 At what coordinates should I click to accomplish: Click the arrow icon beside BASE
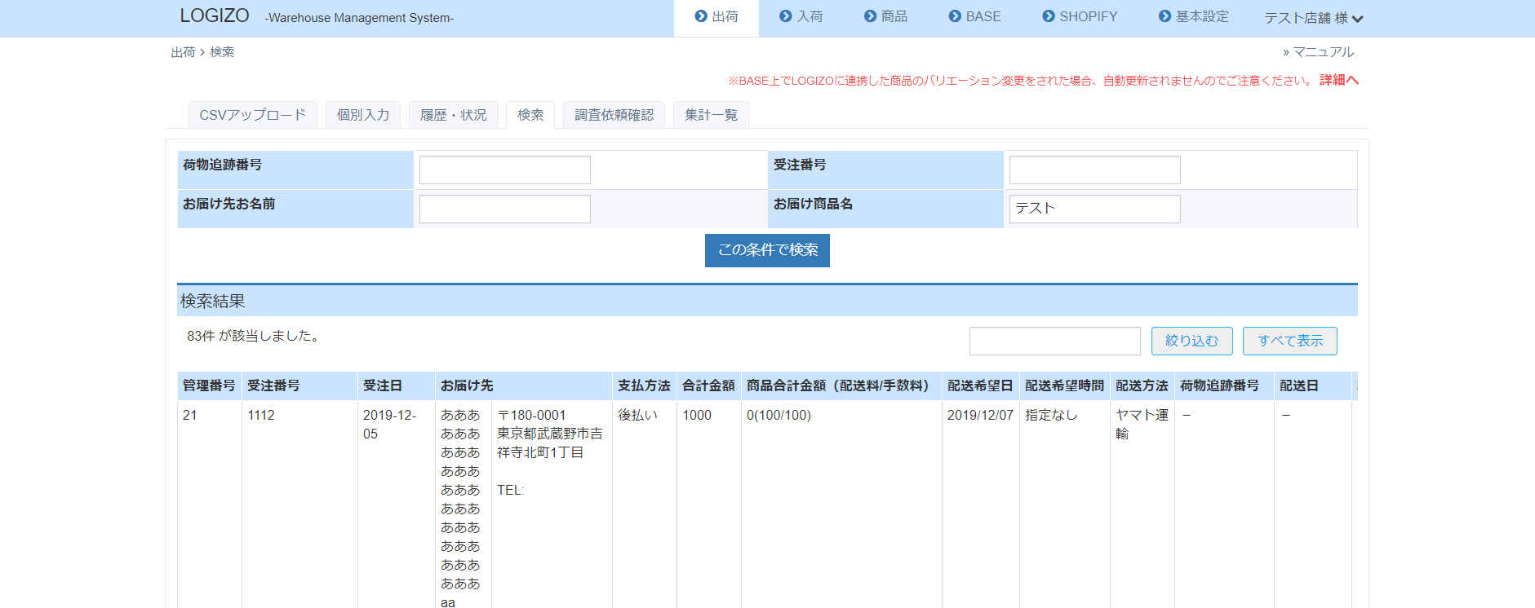[955, 16]
